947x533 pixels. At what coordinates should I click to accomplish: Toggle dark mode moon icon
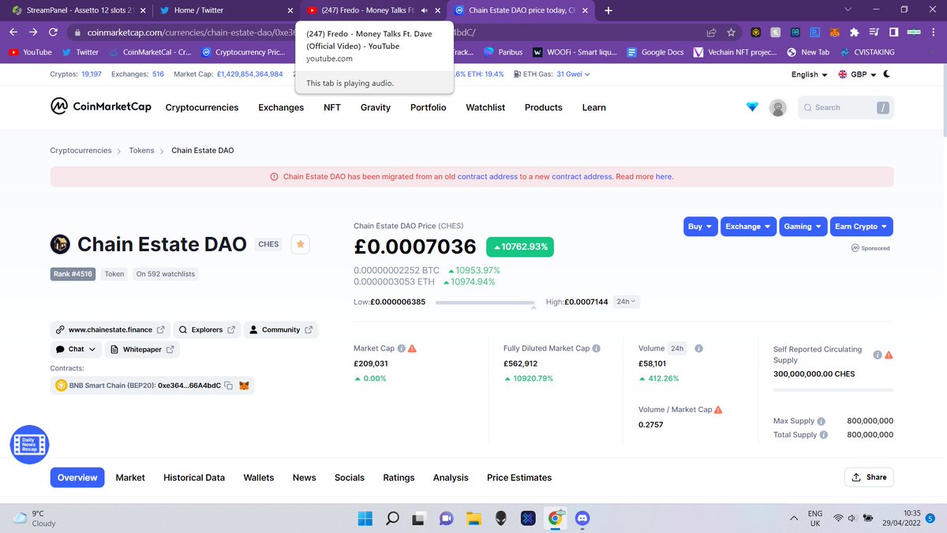(x=886, y=74)
